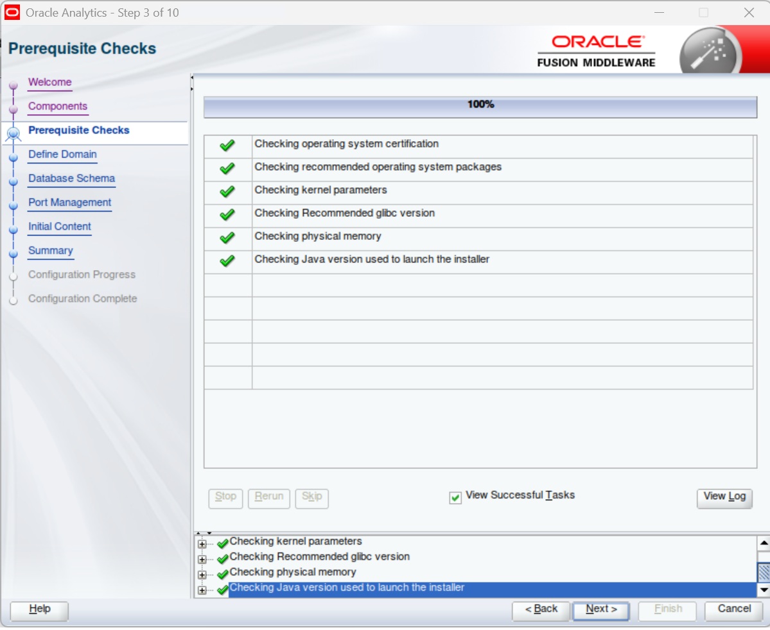Viewport: 770px width, 630px height.
Task: Select the Prerequisite Checks step
Action: pos(78,130)
